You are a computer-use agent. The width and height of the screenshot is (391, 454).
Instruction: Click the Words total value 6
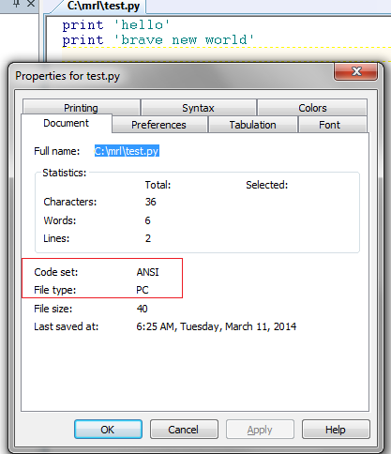[147, 220]
